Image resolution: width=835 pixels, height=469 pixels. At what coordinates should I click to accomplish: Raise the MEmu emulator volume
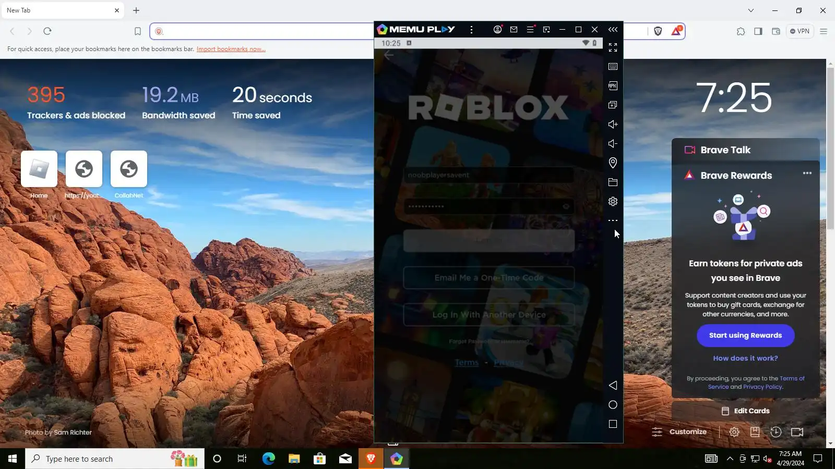tap(613, 124)
